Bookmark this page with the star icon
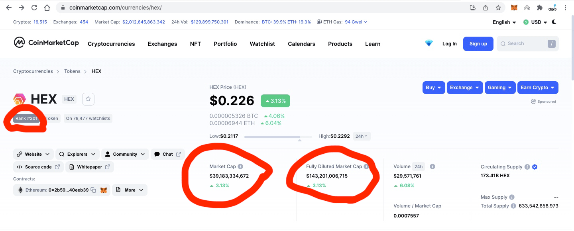This screenshot has width=574, height=231. 498,8
